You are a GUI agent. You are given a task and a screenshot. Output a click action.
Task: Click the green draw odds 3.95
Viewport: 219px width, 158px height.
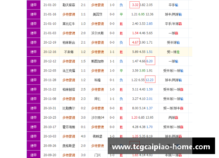point(142,71)
